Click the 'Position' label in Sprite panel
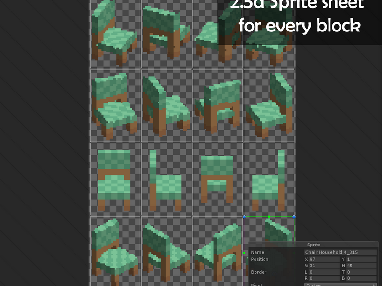Image resolution: width=382 pixels, height=286 pixels. 259,259
